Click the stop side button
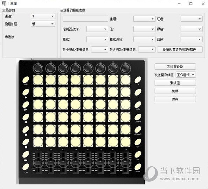The image size is (208, 189). coord(26,142)
